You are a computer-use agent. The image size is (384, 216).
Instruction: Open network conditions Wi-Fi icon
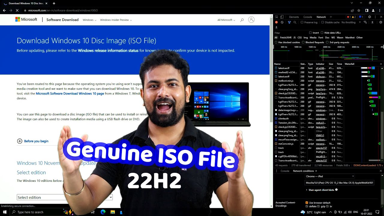[x=365, y=22]
